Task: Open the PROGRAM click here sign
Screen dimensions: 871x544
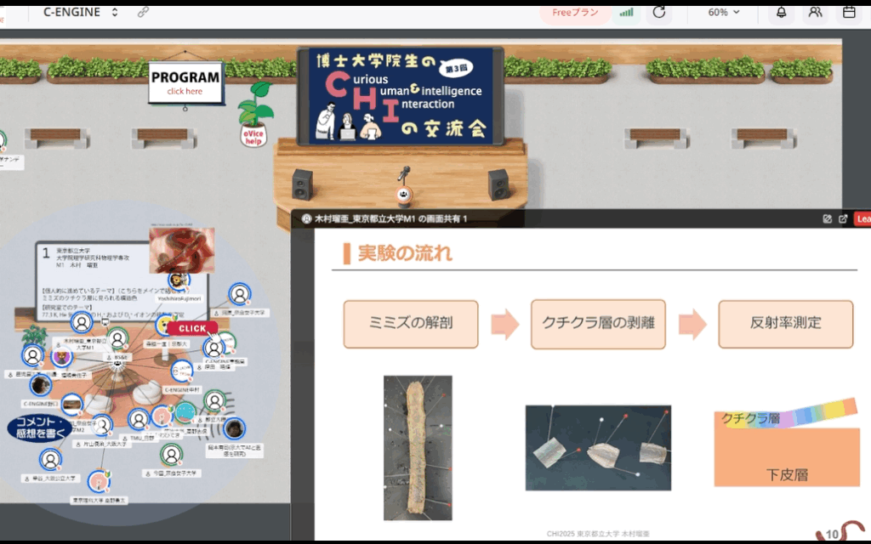Action: pyautogui.click(x=185, y=82)
